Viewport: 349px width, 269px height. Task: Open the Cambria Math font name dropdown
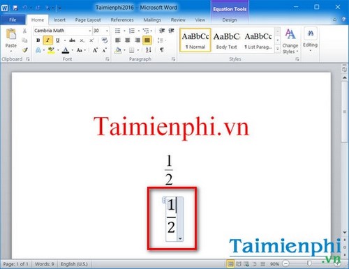90,31
